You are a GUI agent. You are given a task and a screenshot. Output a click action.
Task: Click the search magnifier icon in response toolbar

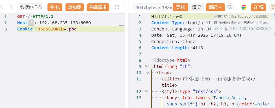pos(230,7)
